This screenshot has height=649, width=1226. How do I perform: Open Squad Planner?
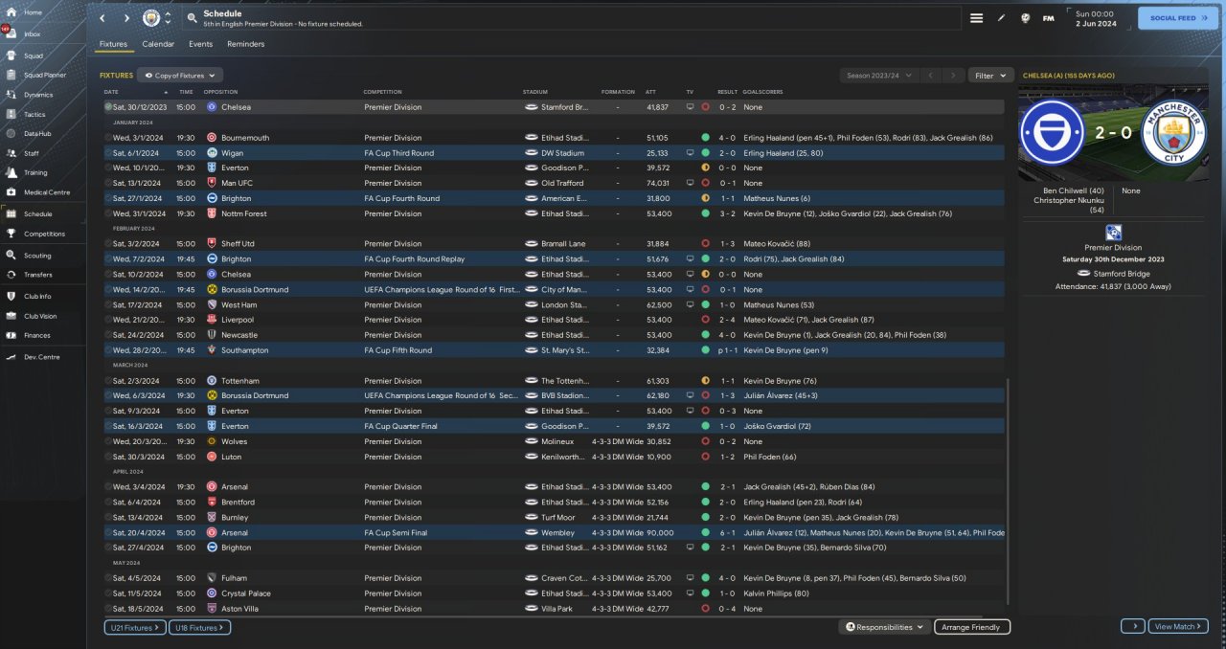(44, 75)
